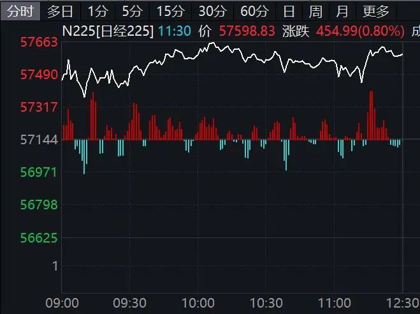
Task: Open the daily 日 chart tab
Action: coord(289,11)
